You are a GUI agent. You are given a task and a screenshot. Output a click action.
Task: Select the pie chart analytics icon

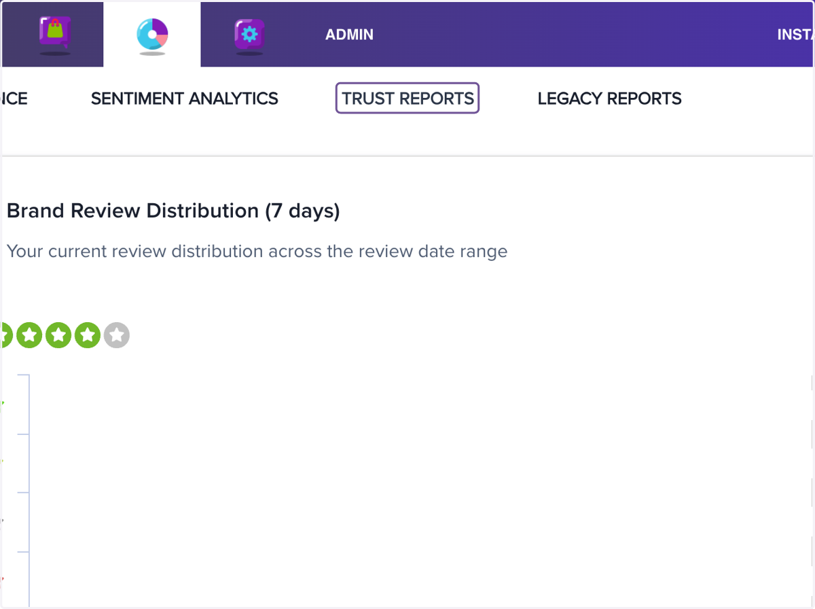coord(152,35)
